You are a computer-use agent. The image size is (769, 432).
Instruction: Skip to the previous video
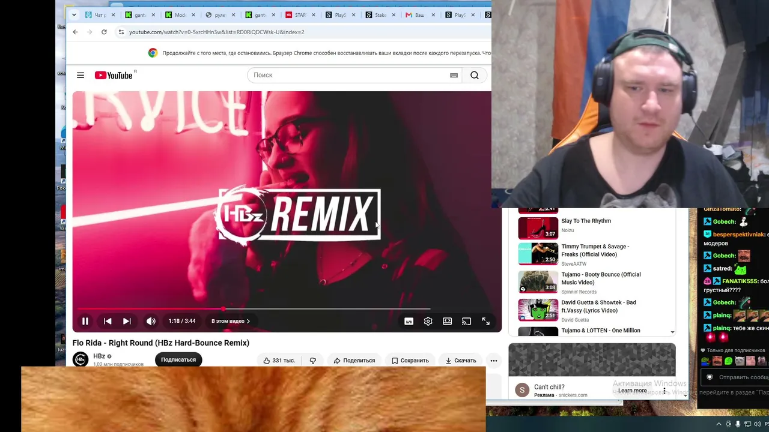click(x=108, y=321)
